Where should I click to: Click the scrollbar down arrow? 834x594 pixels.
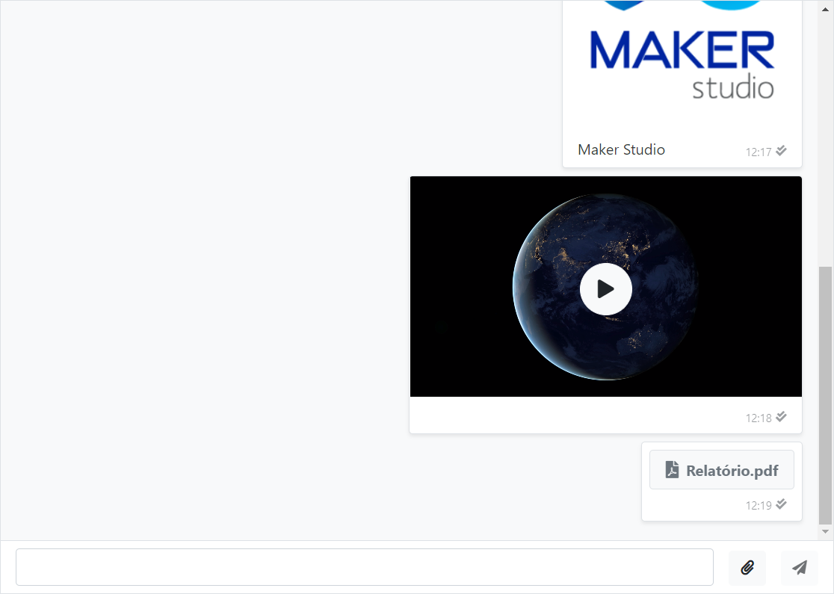click(x=825, y=532)
